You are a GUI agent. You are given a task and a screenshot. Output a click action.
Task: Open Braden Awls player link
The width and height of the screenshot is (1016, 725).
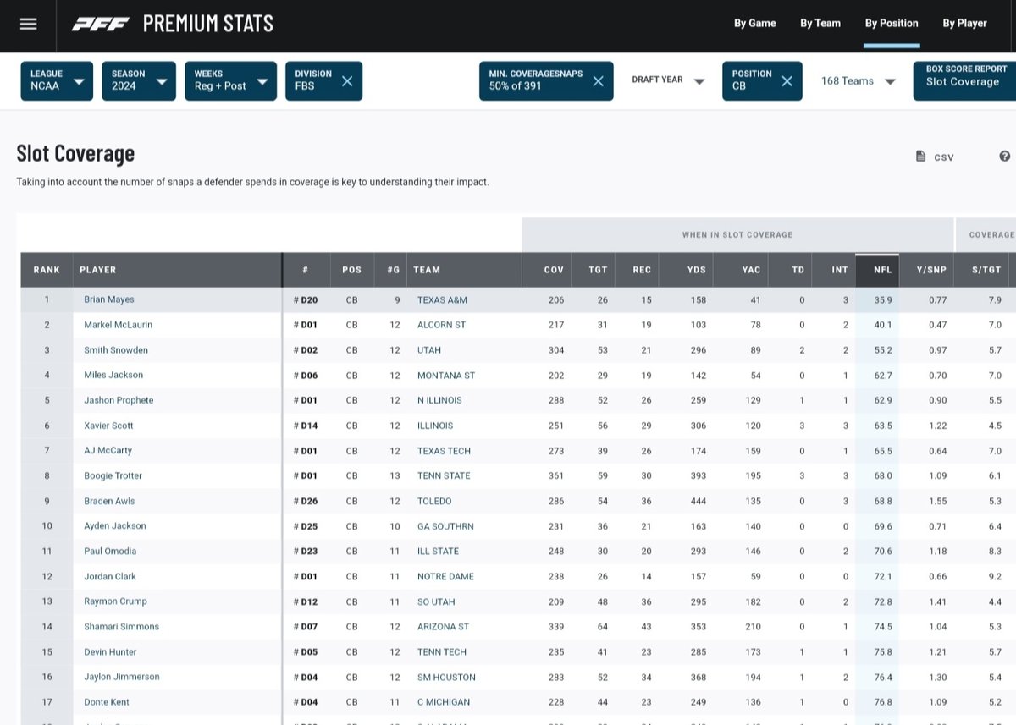(x=109, y=501)
